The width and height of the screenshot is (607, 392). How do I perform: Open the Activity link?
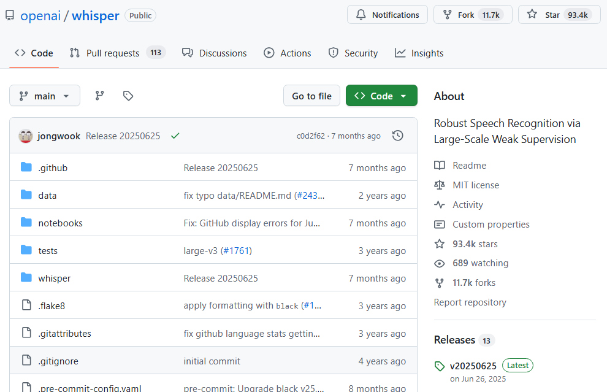468,204
